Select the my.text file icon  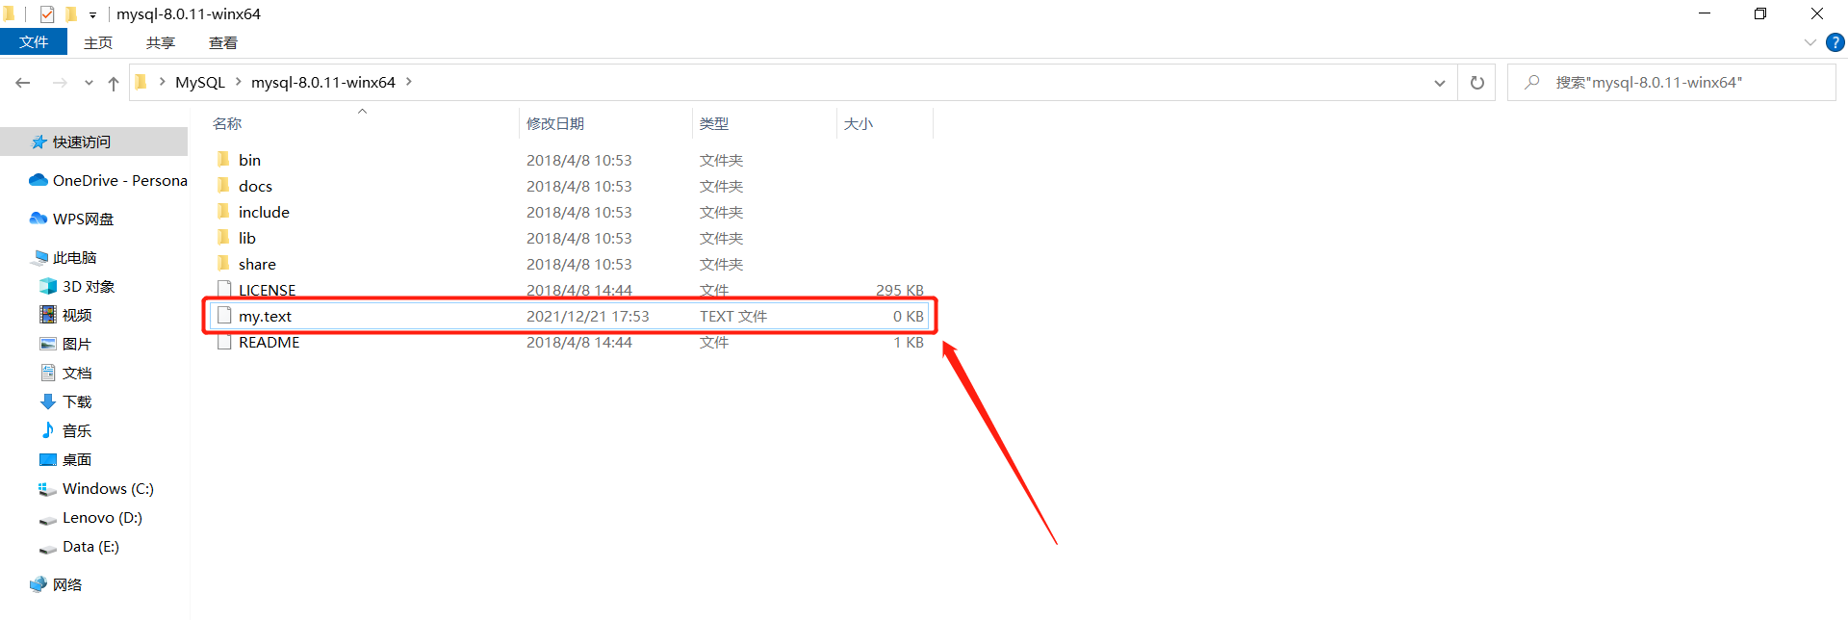click(x=224, y=315)
